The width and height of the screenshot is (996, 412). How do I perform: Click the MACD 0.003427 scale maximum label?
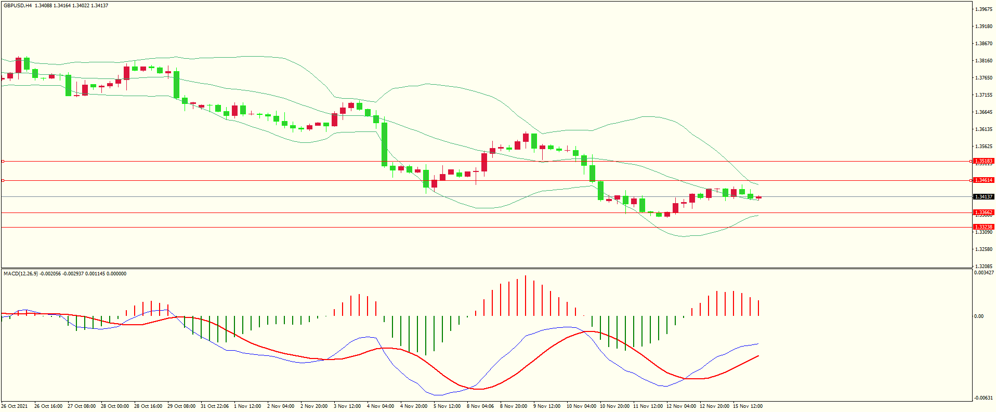click(984, 273)
